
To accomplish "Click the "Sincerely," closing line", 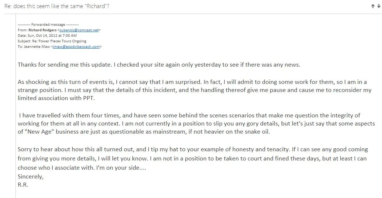I will [31, 177].
